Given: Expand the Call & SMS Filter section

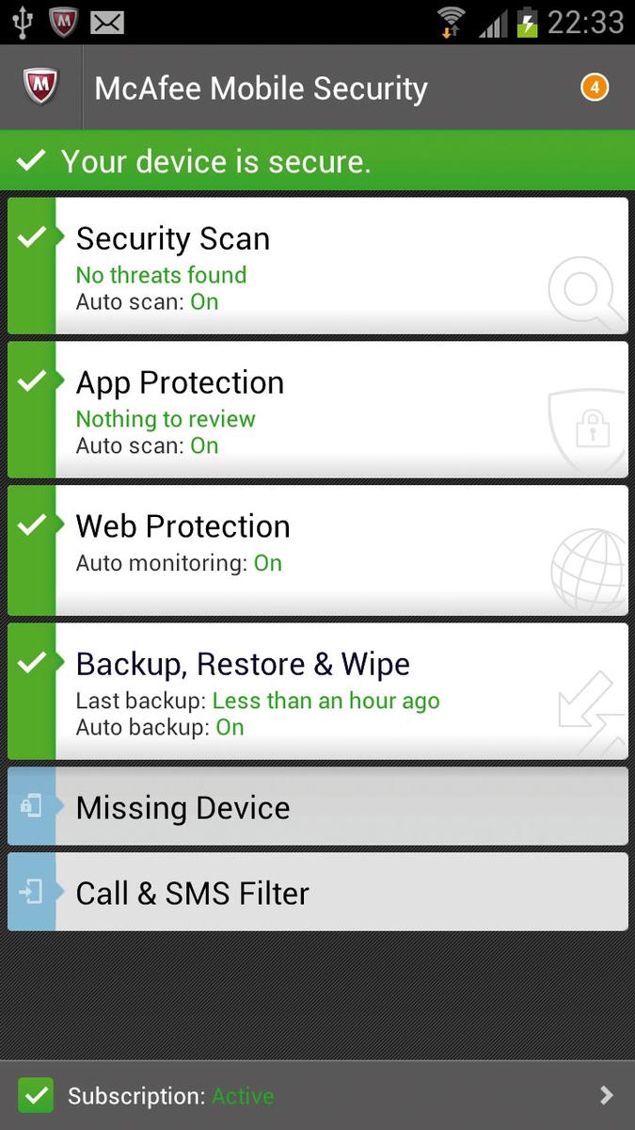Looking at the screenshot, I should coord(318,892).
